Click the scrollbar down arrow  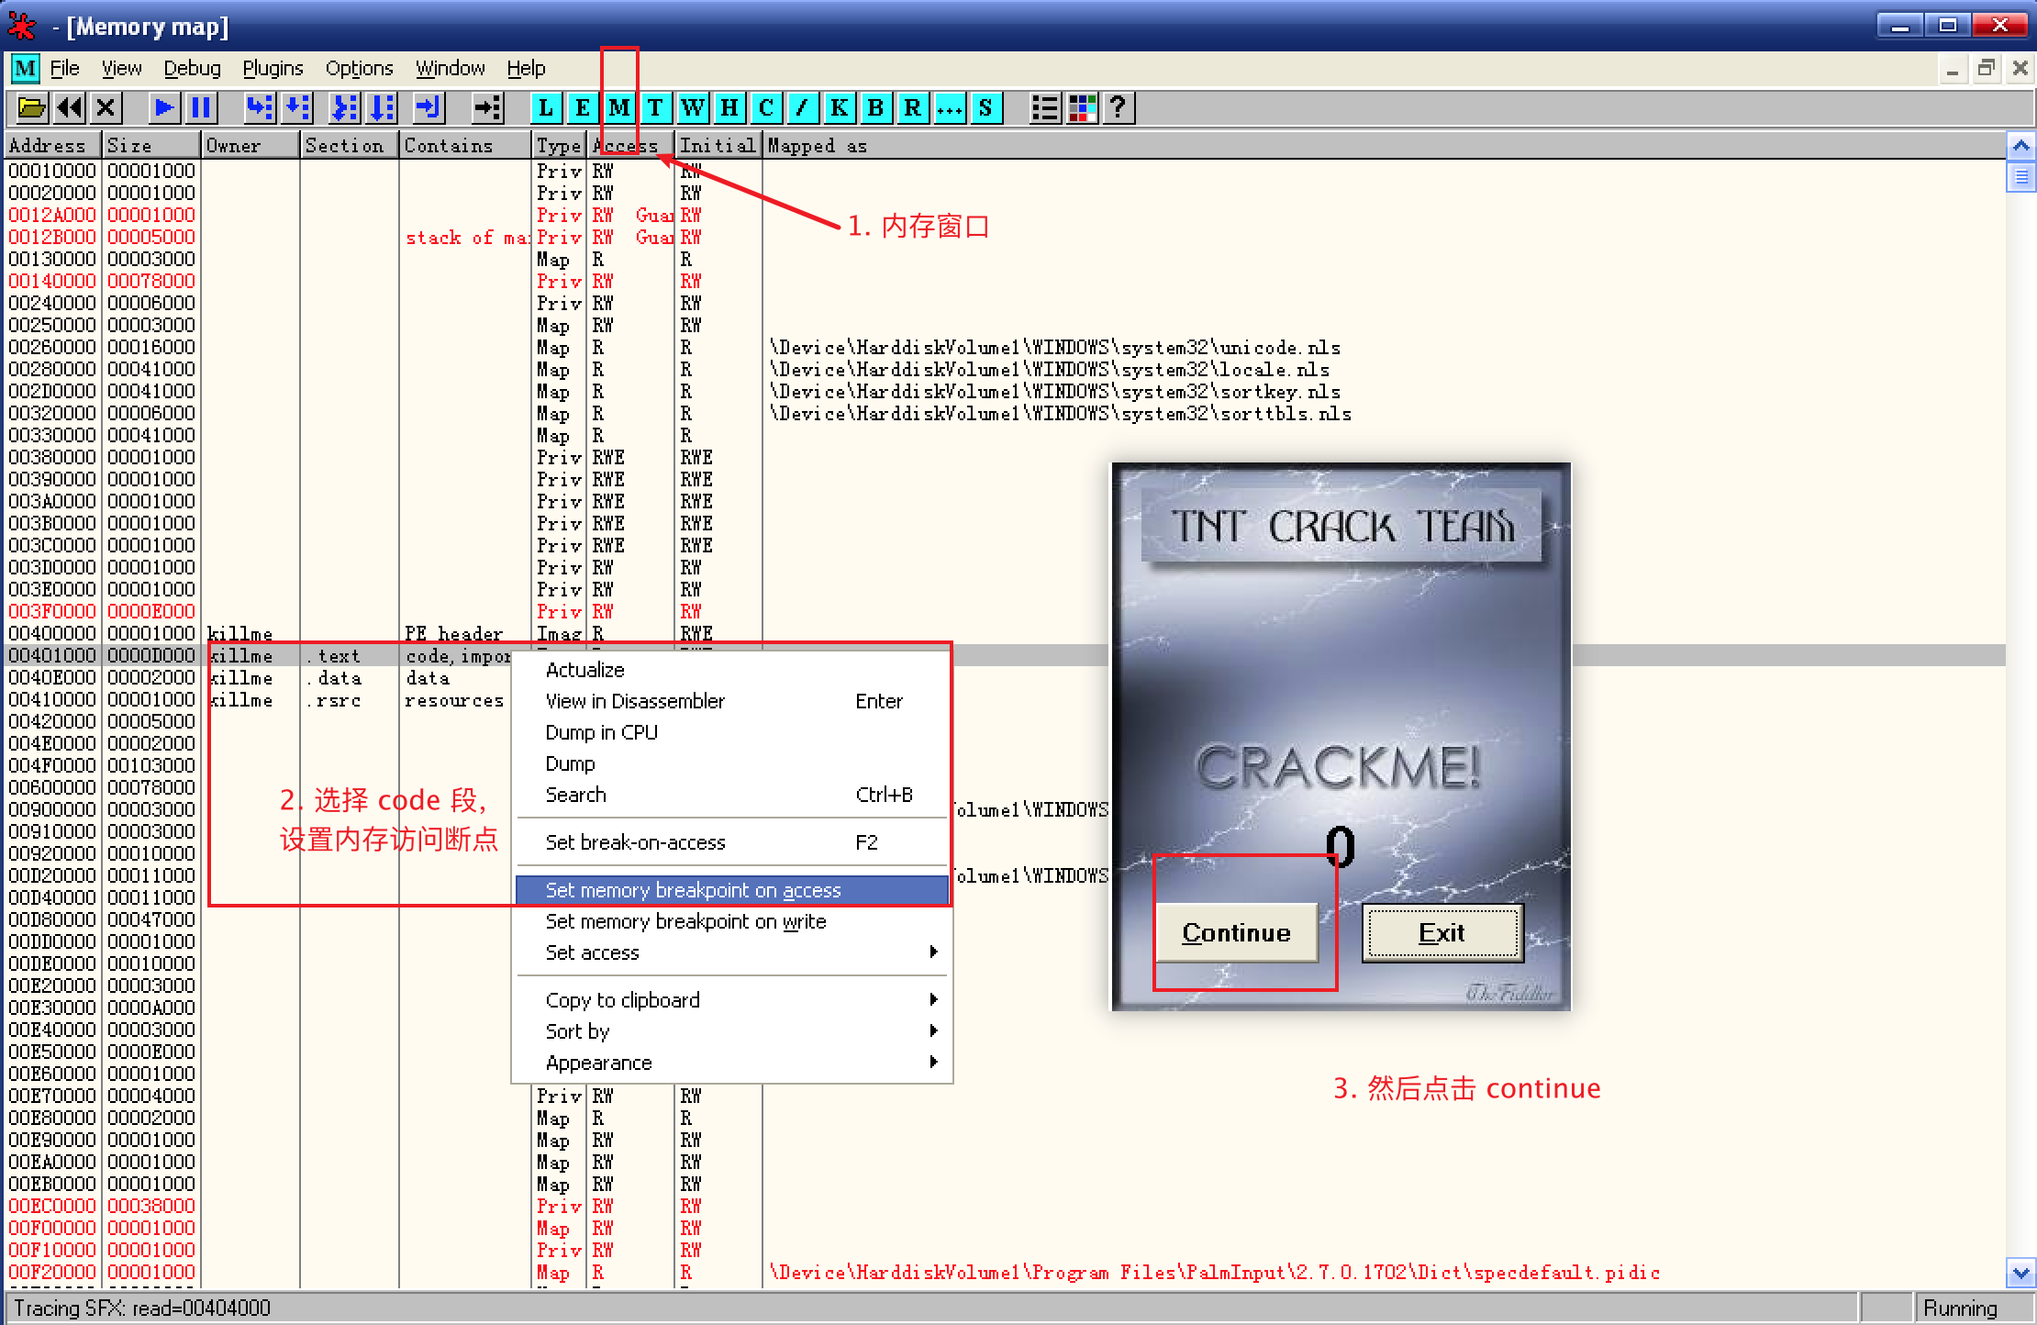pyautogui.click(x=2020, y=1273)
